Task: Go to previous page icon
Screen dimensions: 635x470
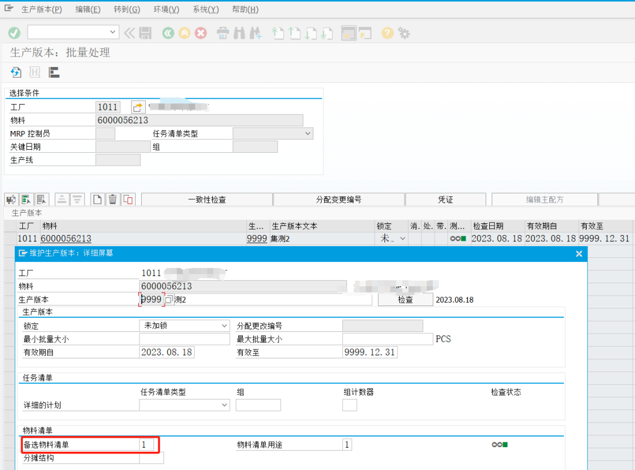Action: tap(295, 33)
